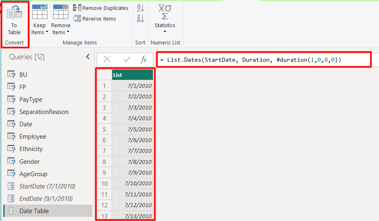Screen dimensions: 379x221
Task: Open Statistics dropdown
Action: point(165,19)
